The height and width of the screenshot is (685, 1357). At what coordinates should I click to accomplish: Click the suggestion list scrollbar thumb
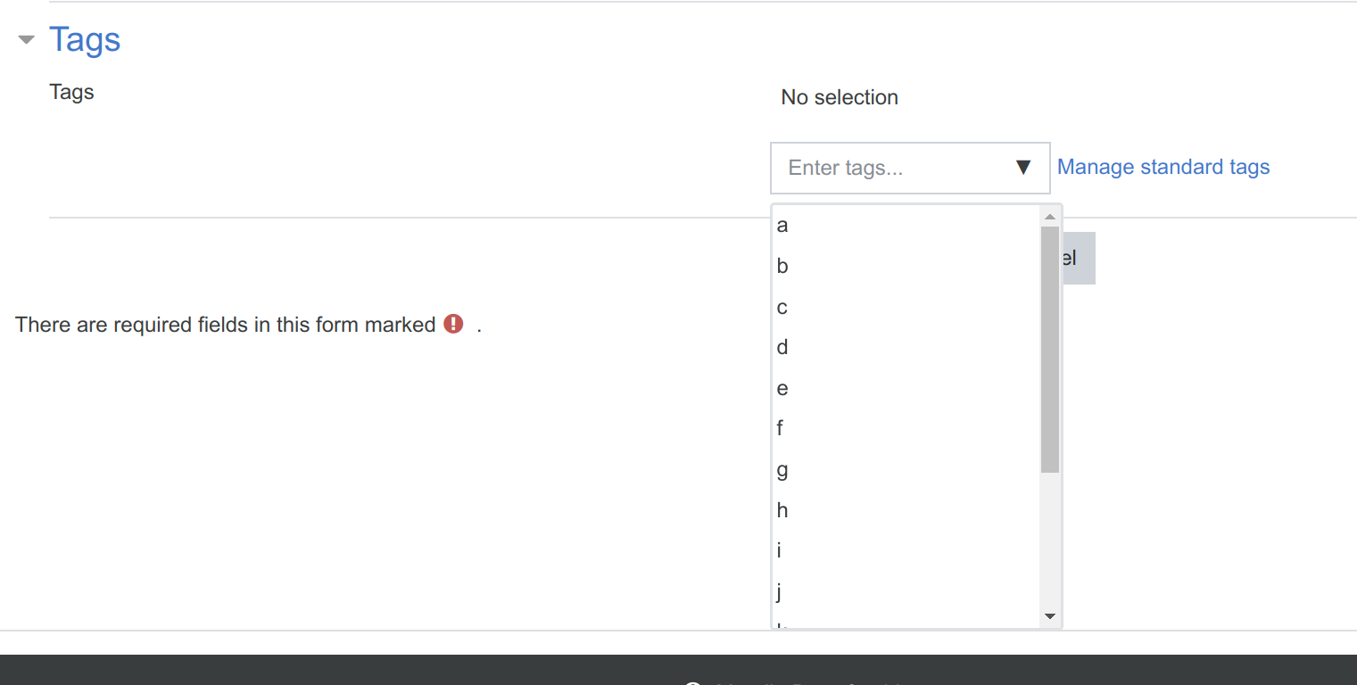pyautogui.click(x=1049, y=349)
